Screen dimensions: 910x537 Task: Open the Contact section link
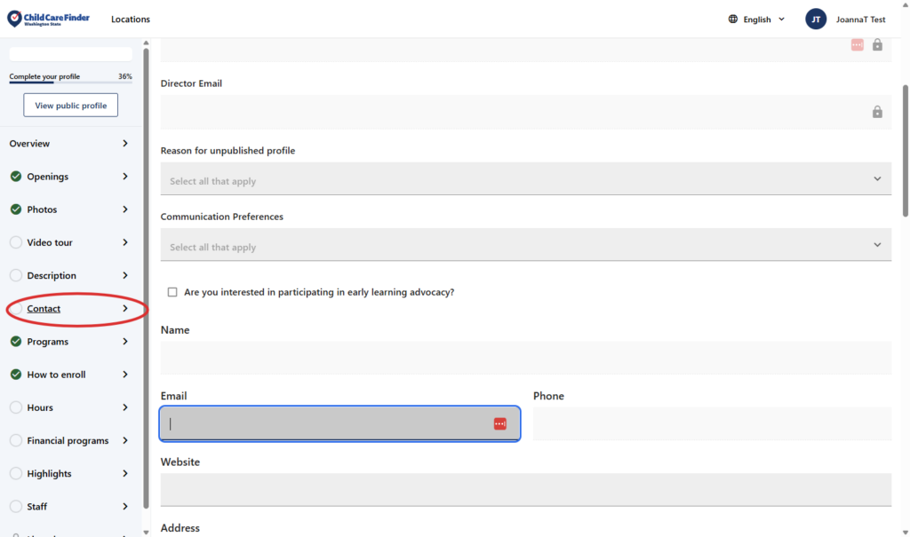(44, 309)
